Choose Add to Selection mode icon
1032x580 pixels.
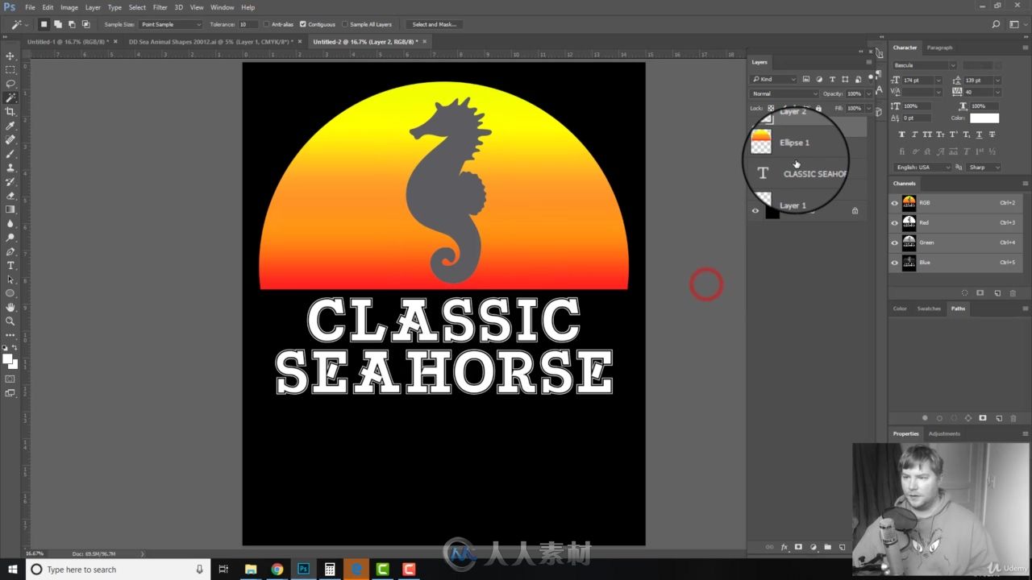point(58,24)
